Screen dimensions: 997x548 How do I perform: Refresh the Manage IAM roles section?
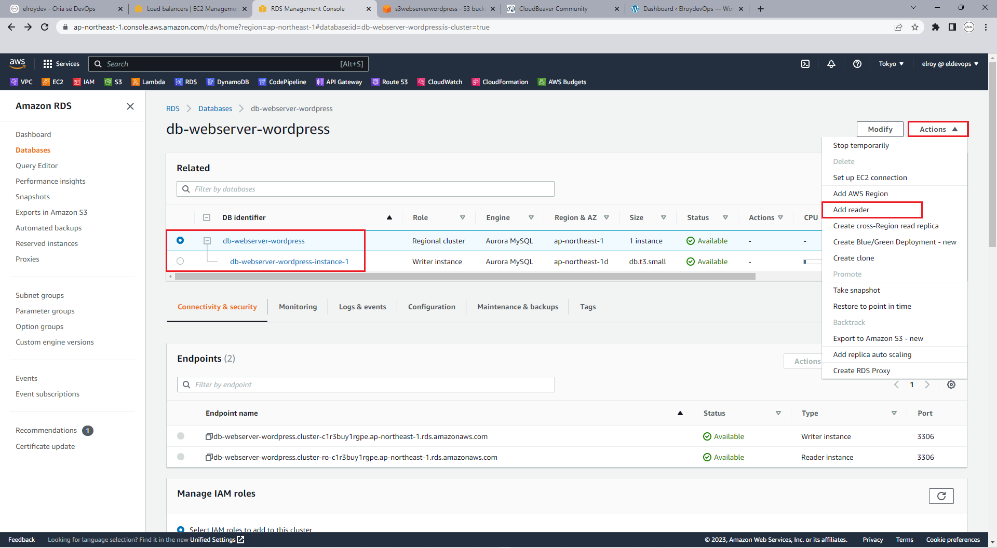[x=941, y=496]
